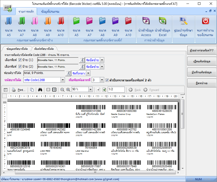The image size is (217, 182).
Task: Toggle the label 1 print checkbox
Action: [x=20, y=60]
